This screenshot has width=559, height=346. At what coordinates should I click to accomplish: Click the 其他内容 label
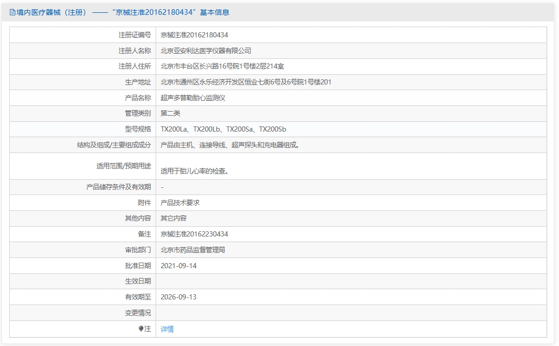pos(138,218)
